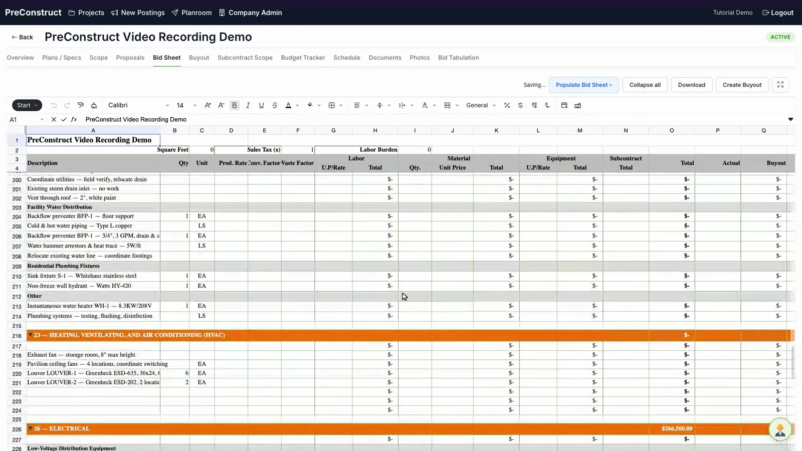Toggle fullscreen bid sheet view
The image size is (802, 451).
pos(780,85)
